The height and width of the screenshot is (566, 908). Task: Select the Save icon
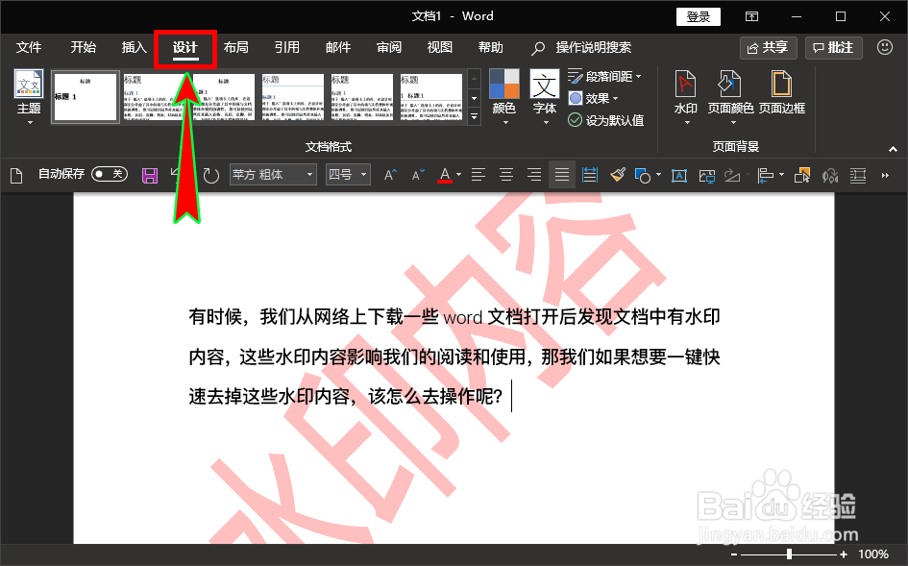(149, 175)
